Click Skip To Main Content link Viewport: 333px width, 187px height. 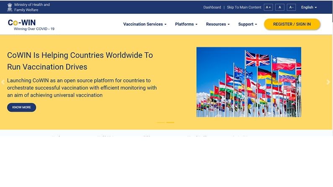point(244,7)
